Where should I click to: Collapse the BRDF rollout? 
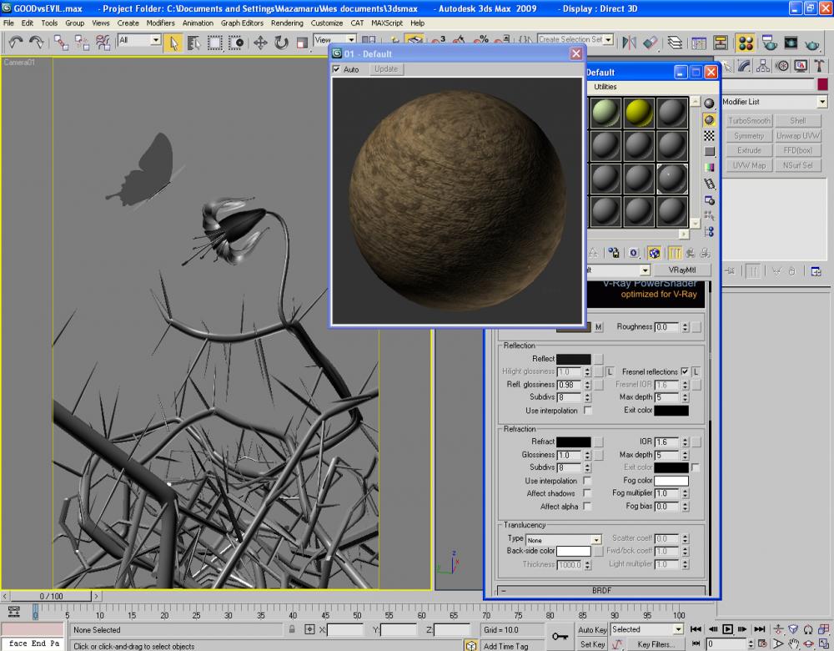click(601, 590)
